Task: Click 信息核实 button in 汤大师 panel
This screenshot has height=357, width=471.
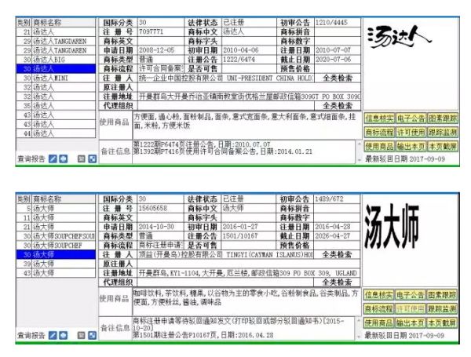Action: point(378,294)
